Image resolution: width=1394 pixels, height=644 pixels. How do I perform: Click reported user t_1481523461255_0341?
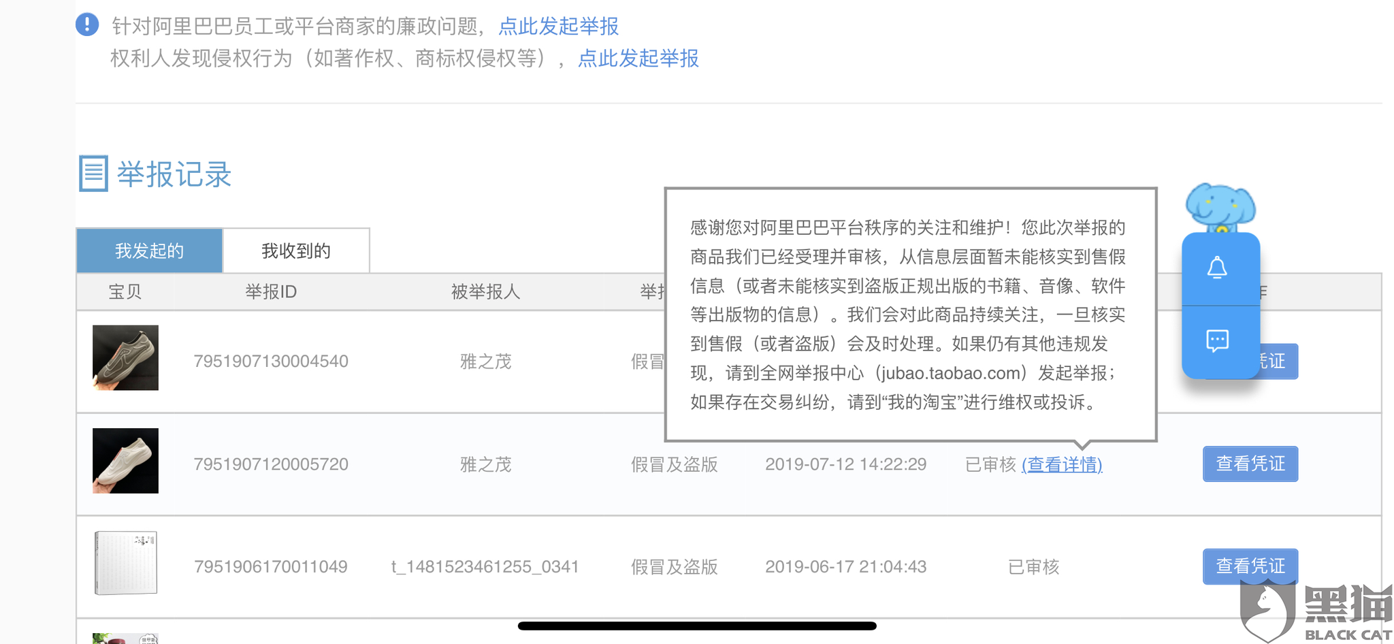(485, 566)
